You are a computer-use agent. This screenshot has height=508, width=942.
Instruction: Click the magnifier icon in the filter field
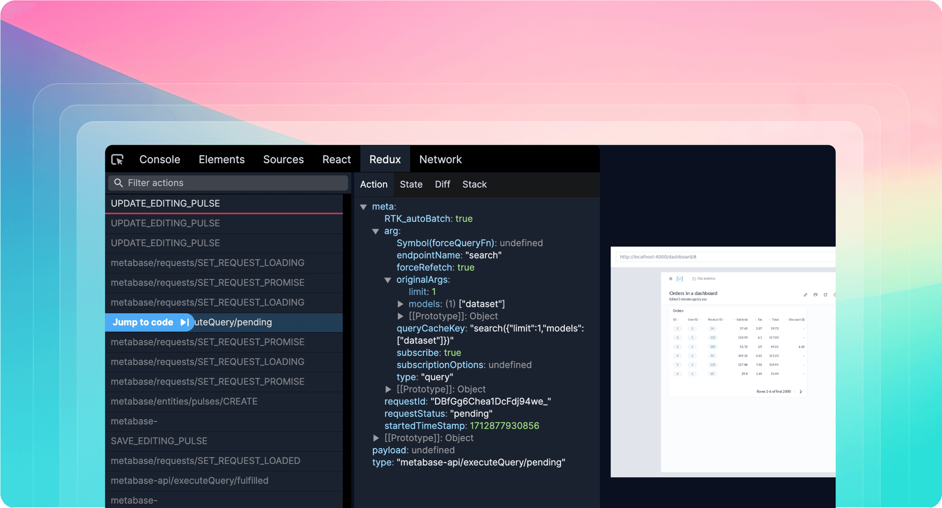click(118, 182)
